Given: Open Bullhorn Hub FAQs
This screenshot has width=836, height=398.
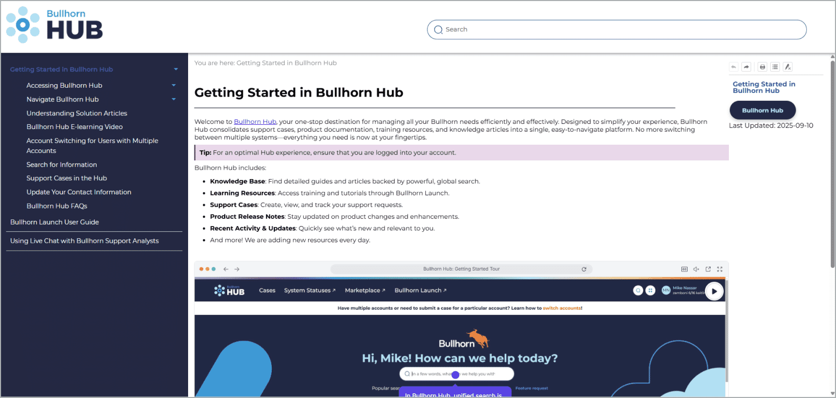Looking at the screenshot, I should pos(57,206).
